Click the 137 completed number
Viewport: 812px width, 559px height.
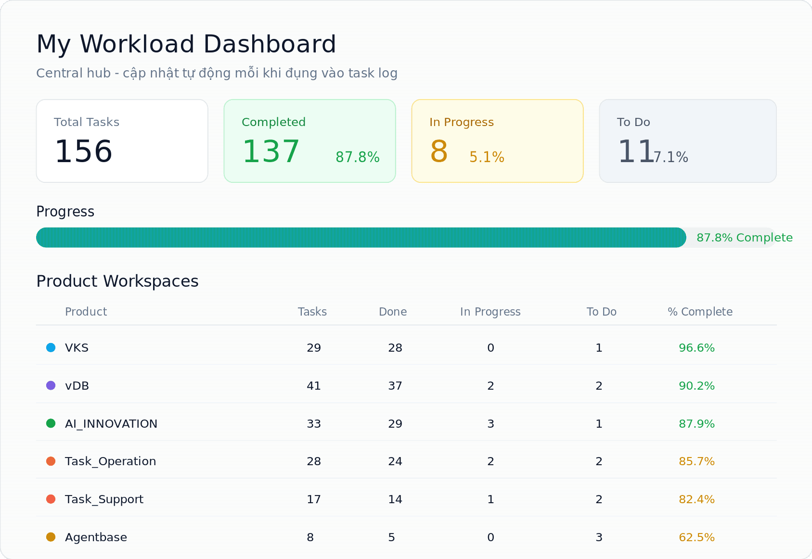coord(271,152)
